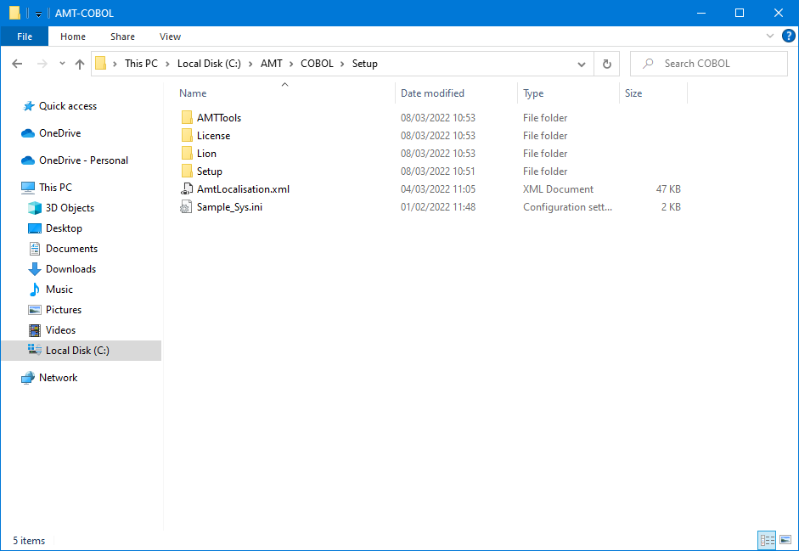The image size is (799, 551).
Task: Select the AmtLocalisation.xml file icon
Action: click(187, 189)
